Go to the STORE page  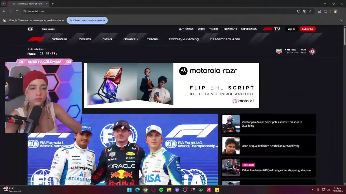click(x=201, y=29)
